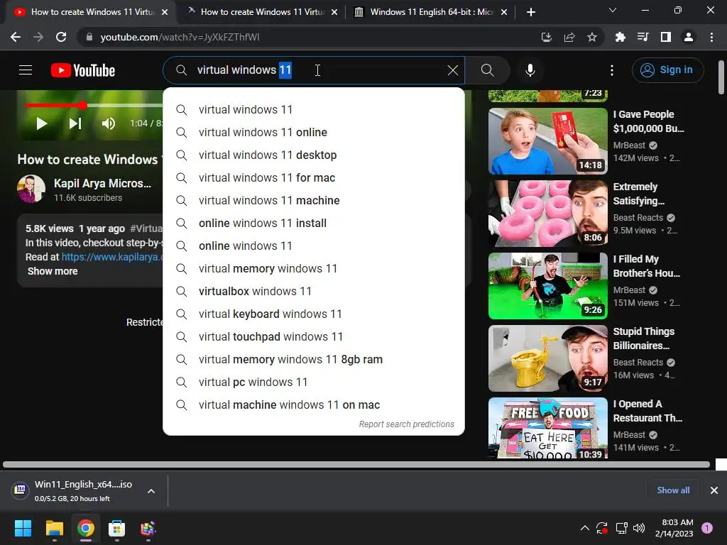The height and width of the screenshot is (545, 727).
Task: Click the forward navigation arrow
Action: [x=38, y=37]
